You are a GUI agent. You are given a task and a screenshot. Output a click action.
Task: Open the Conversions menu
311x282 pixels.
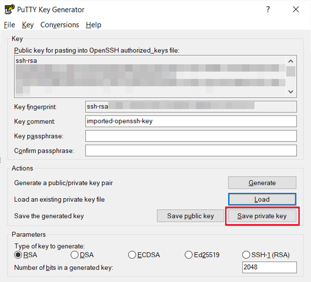click(x=60, y=25)
